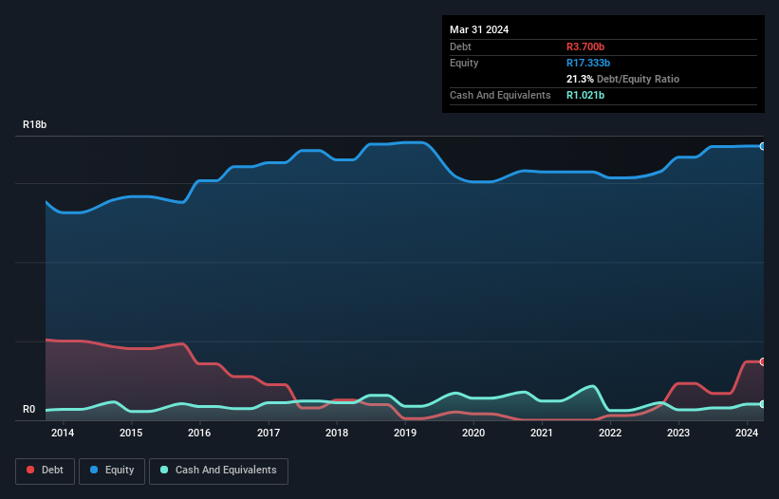Click the 21.3% Debt/Equity Ratio text
This screenshot has width=779, height=499.
[622, 79]
